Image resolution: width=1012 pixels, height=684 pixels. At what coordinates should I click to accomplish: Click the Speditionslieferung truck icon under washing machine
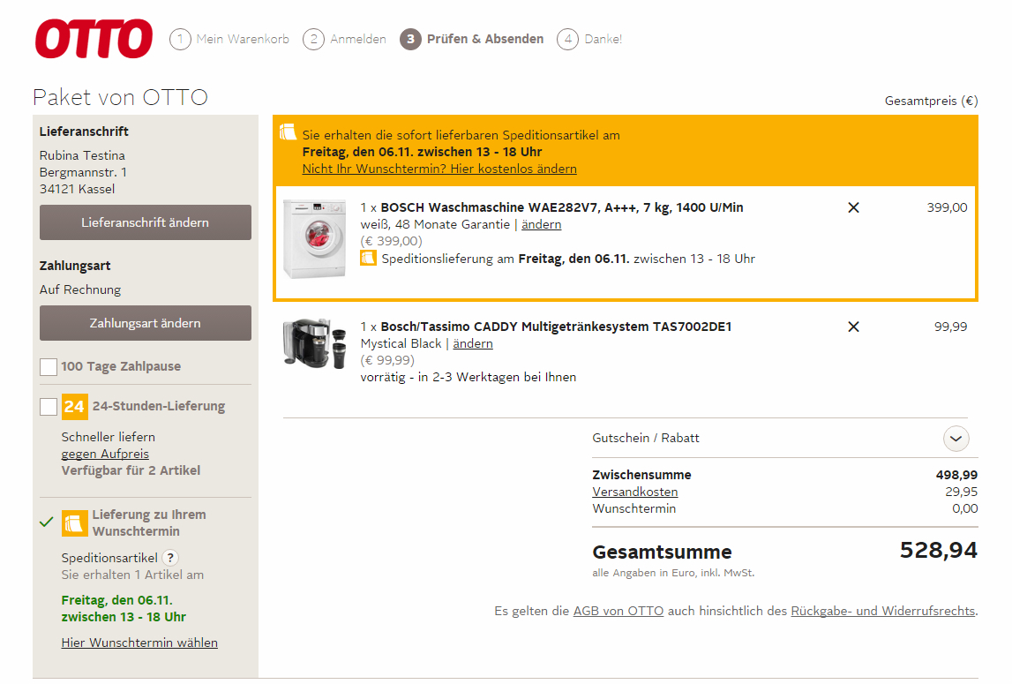point(368,259)
